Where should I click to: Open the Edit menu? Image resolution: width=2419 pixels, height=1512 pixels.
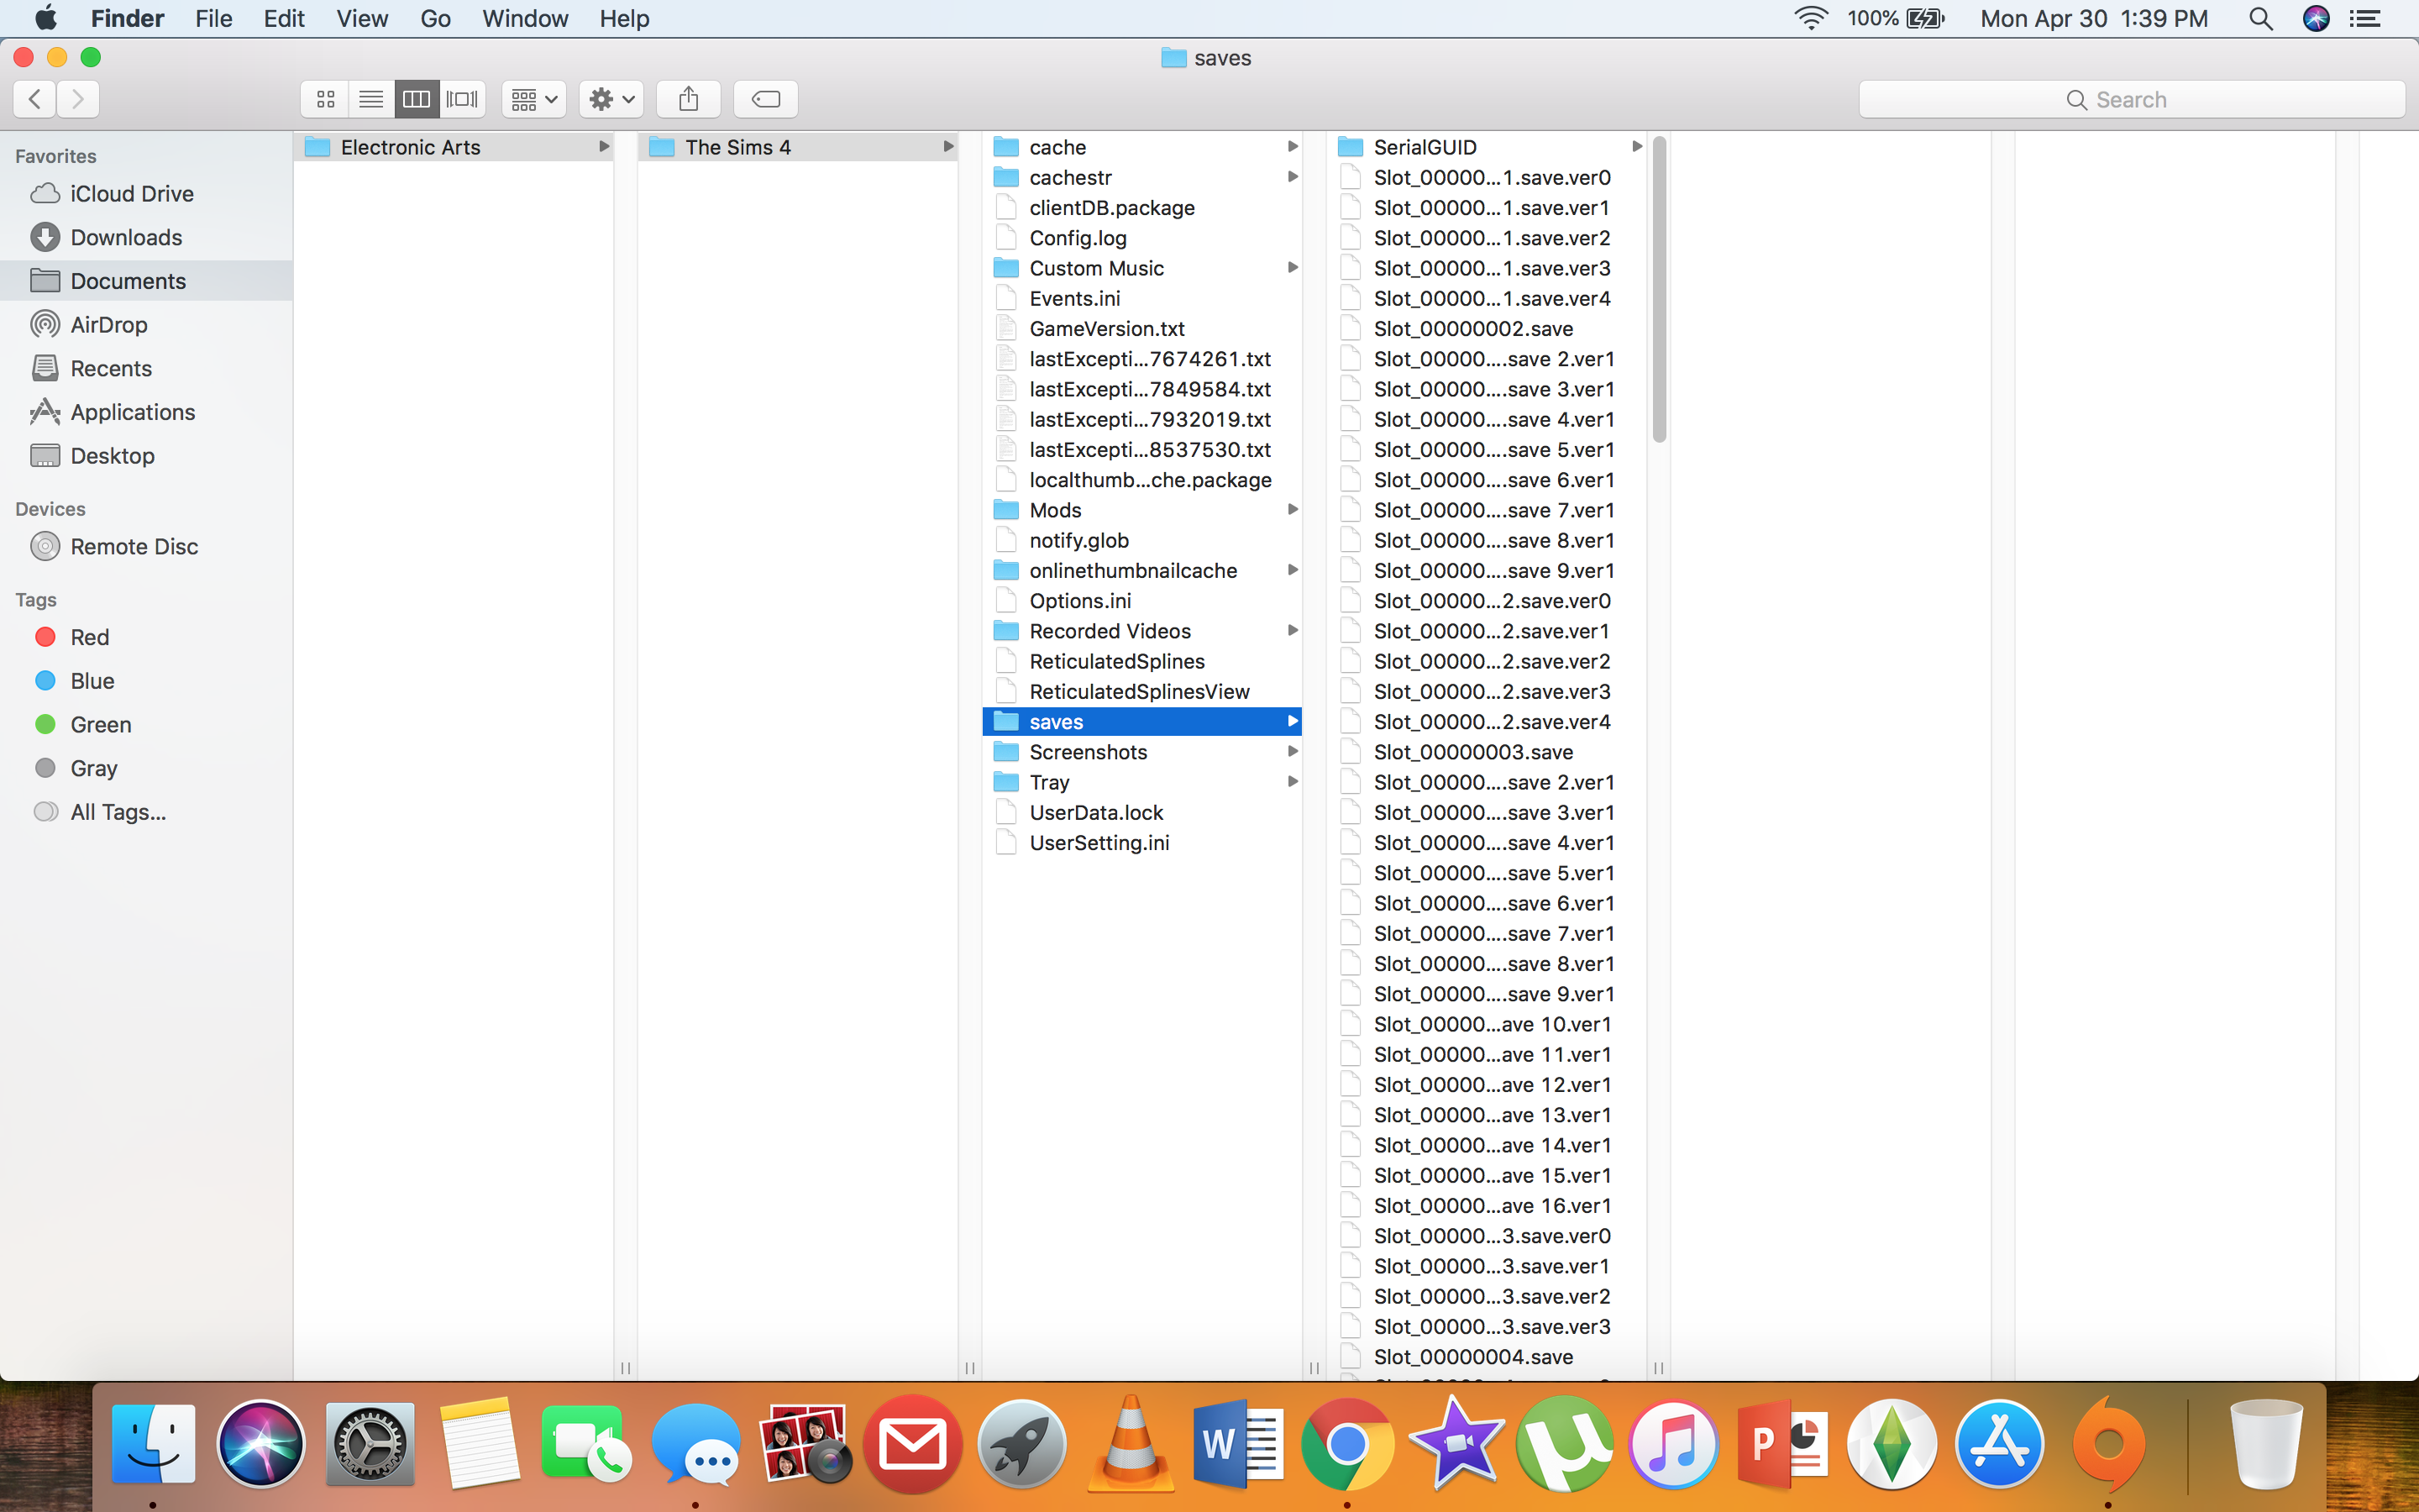pyautogui.click(x=284, y=18)
